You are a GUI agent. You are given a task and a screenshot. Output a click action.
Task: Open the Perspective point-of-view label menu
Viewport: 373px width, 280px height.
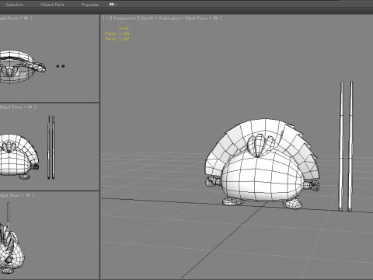pos(124,18)
